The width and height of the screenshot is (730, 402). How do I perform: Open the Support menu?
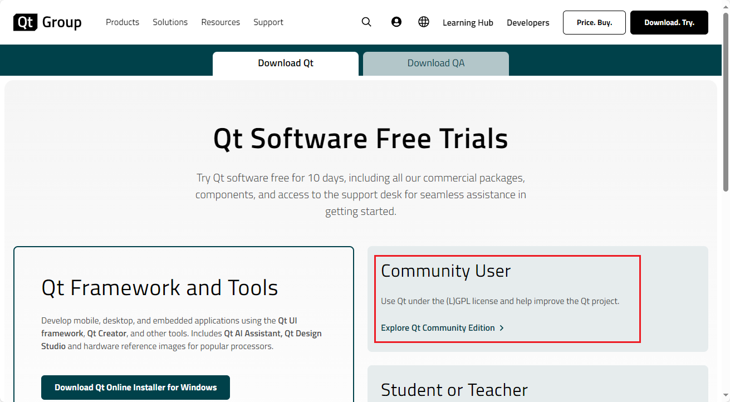(x=268, y=22)
